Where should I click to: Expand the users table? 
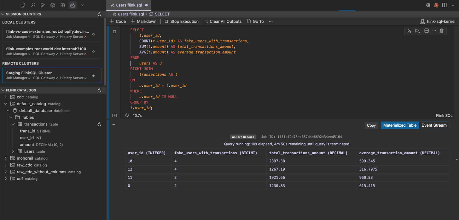13,151
